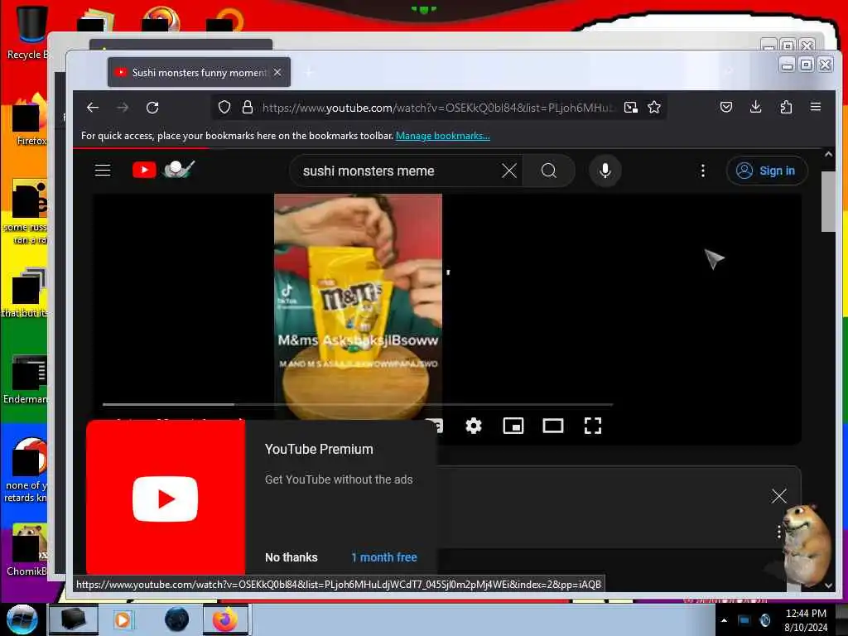The width and height of the screenshot is (848, 636).
Task: Open Manage bookmarks link
Action: click(x=443, y=136)
